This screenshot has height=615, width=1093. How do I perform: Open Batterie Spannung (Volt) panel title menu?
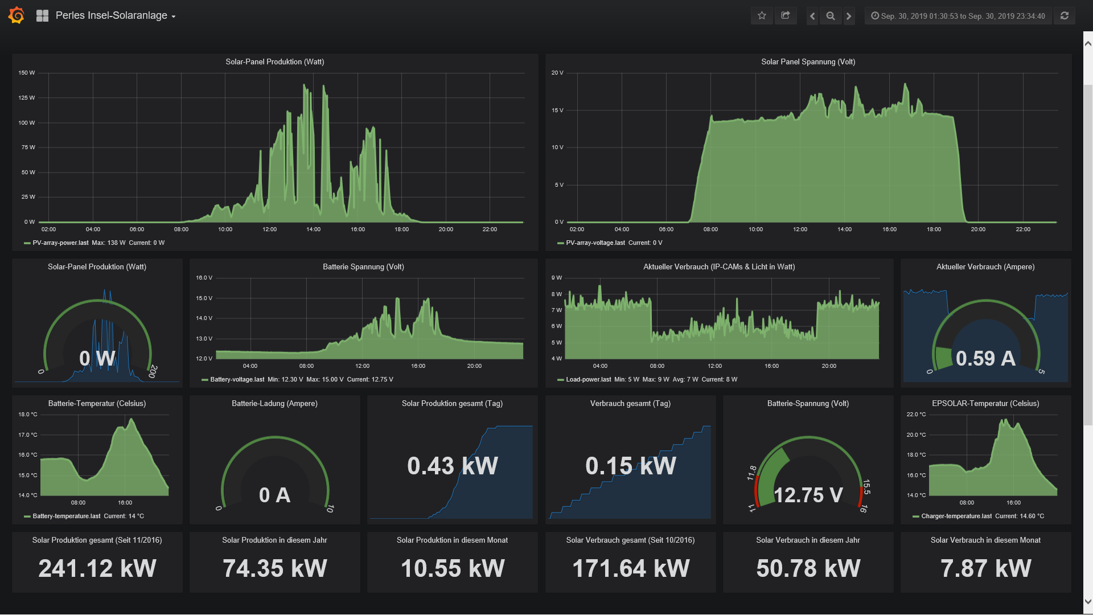coord(363,267)
